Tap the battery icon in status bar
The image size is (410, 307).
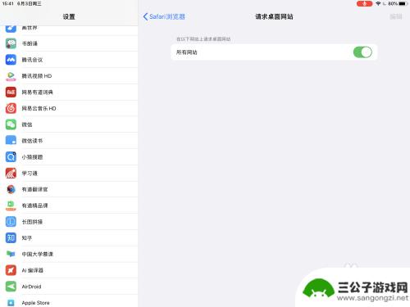coord(403,3)
